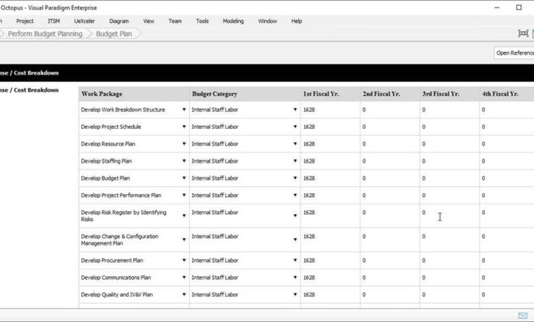Open the message envelope icon in status bar
This screenshot has width=534, height=322.
(523, 315)
